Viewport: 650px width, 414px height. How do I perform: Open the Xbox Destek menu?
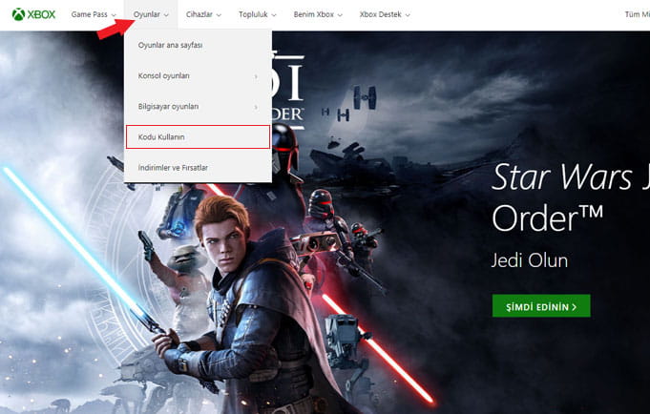[389, 15]
